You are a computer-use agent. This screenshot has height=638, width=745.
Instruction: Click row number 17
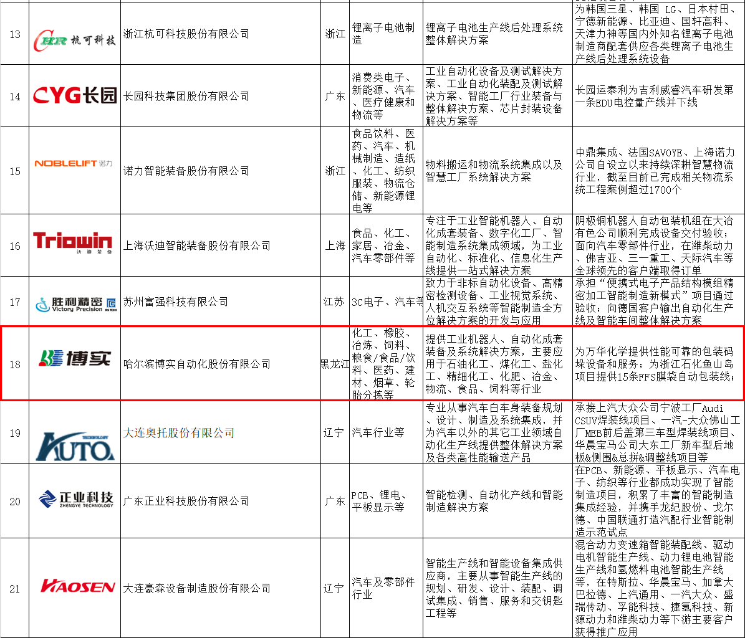(15, 302)
